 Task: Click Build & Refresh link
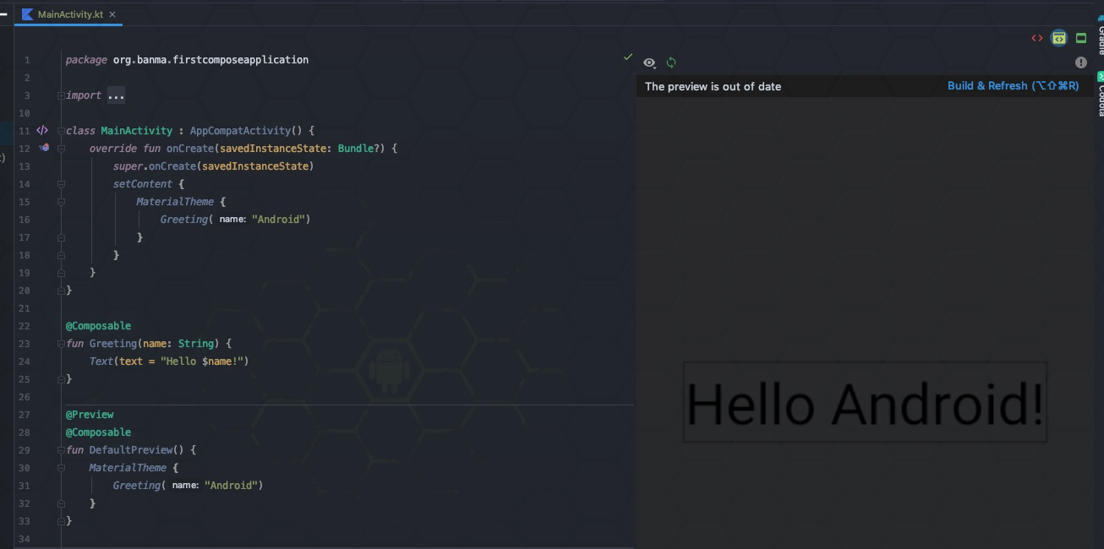[x=1013, y=86]
